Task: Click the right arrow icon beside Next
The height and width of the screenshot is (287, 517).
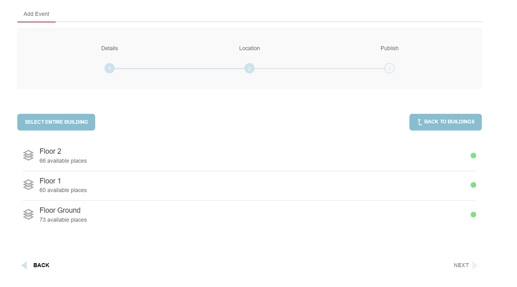Action: point(475,265)
